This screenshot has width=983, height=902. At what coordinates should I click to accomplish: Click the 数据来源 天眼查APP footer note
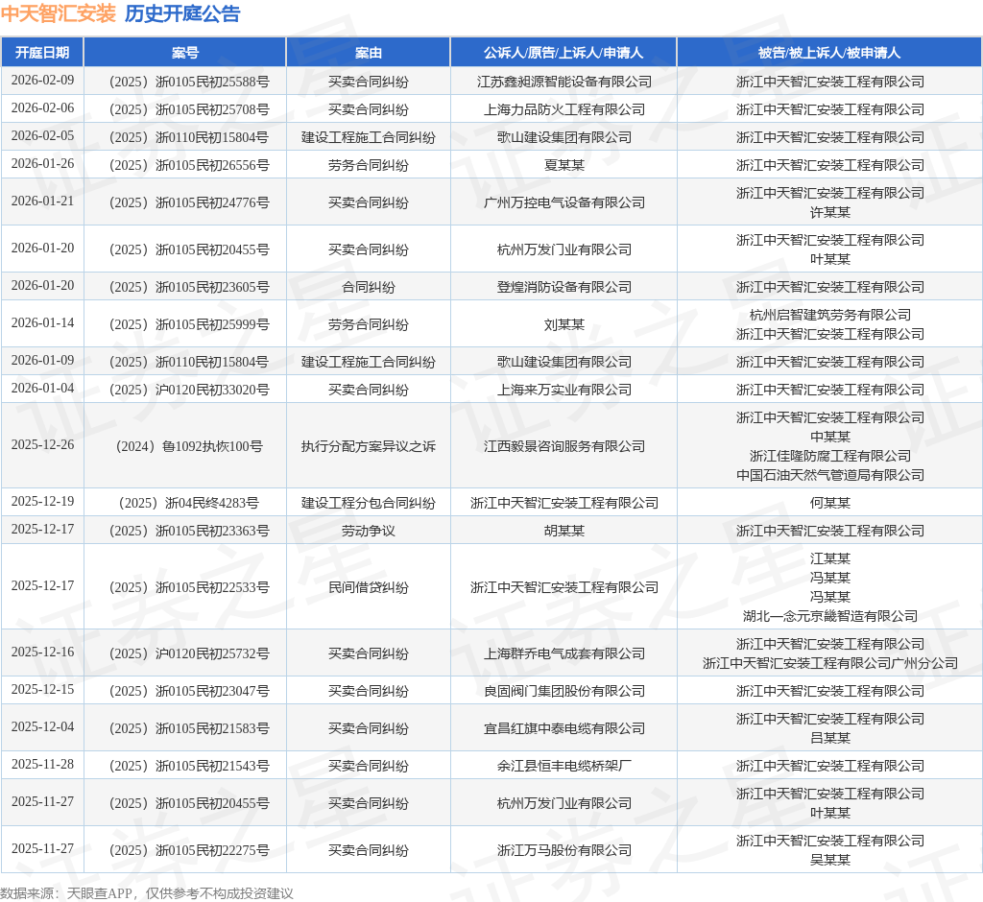pos(147,893)
